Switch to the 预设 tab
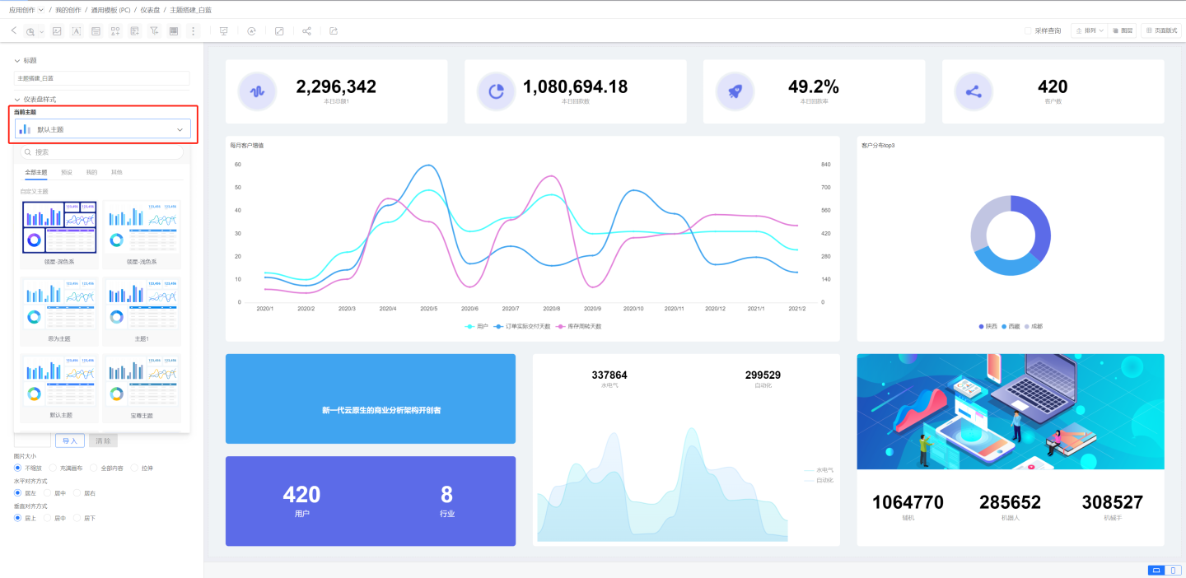 coord(67,172)
